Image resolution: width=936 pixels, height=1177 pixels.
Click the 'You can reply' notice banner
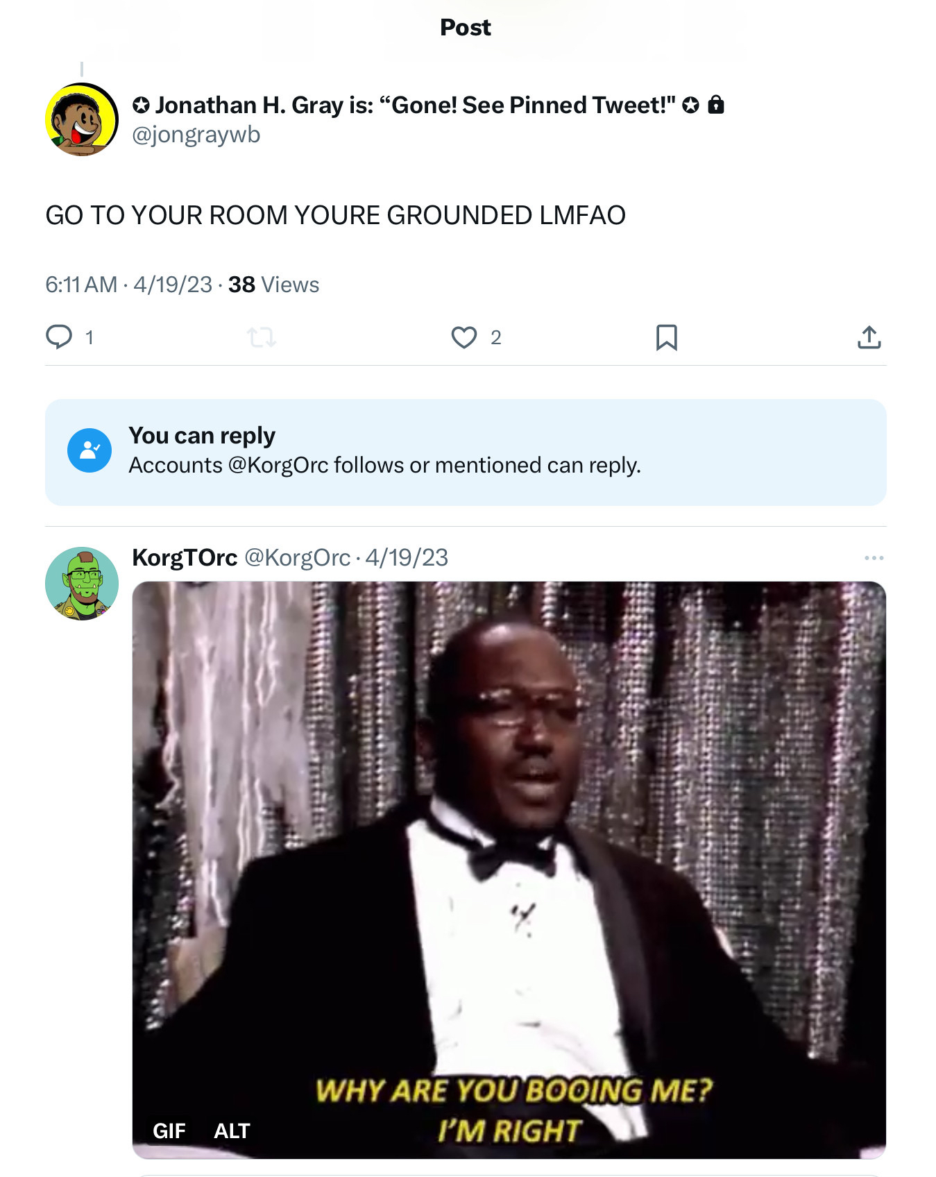click(466, 452)
